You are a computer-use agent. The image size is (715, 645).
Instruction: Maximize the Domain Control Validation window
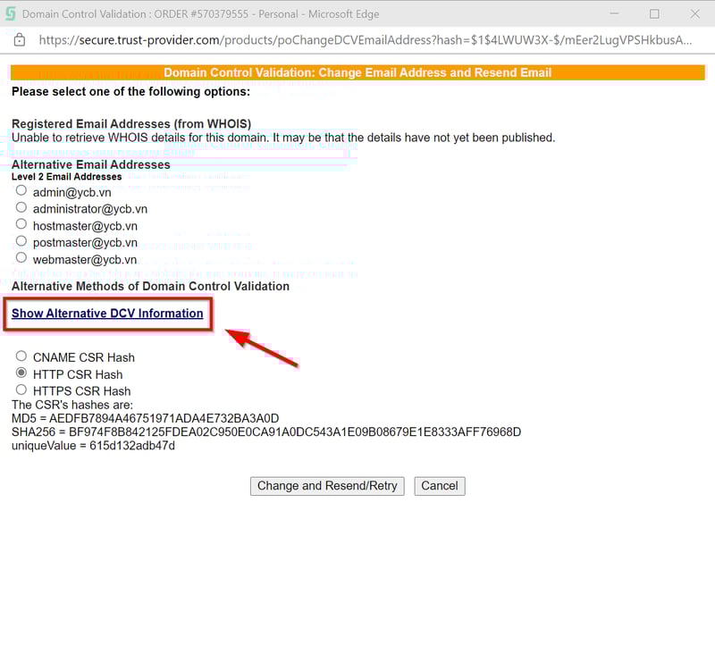(x=654, y=14)
